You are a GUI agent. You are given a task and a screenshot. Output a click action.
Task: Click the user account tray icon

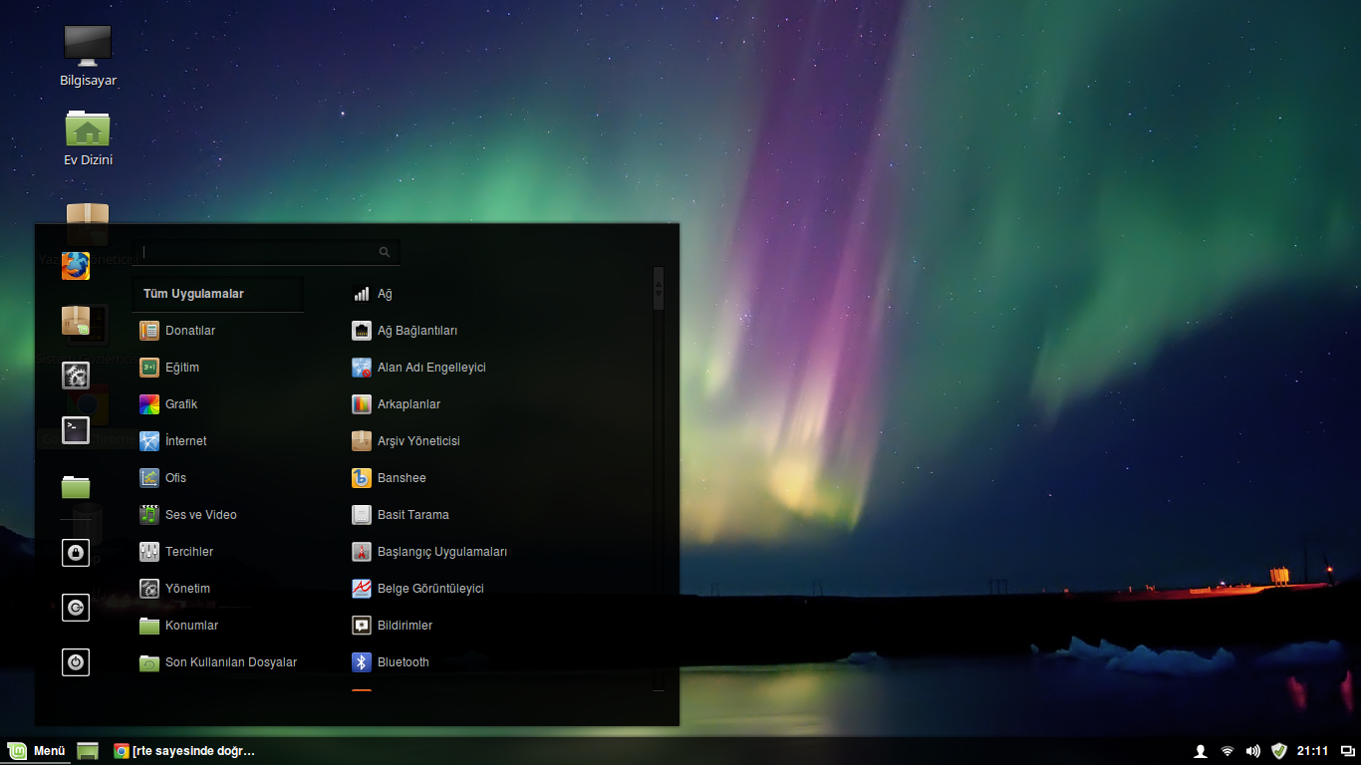tap(1201, 751)
